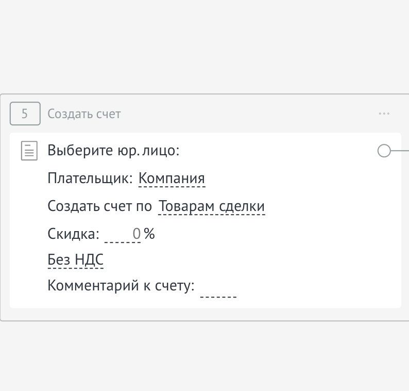The width and height of the screenshot is (409, 391).
Task: Click the Комментарий к счету label
Action: pos(121,285)
